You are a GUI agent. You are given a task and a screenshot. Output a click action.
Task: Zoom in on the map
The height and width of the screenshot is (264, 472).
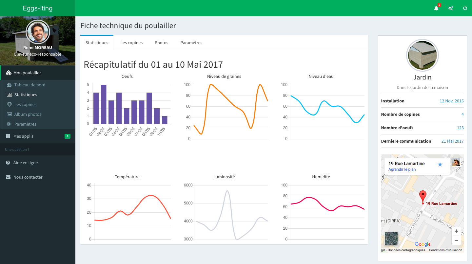(456, 231)
